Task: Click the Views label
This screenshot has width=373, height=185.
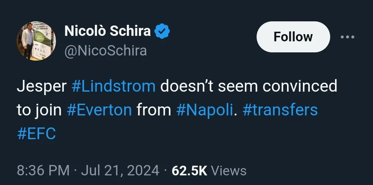Action: coord(228,171)
